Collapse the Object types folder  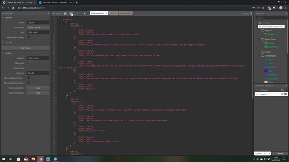pyautogui.click(x=260, y=56)
